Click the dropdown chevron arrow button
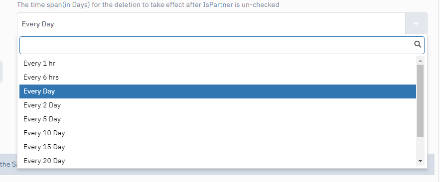 (416, 23)
